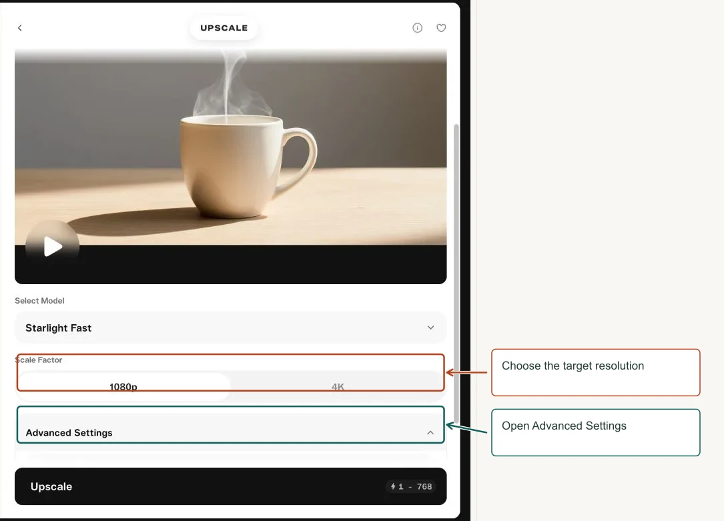Click the UPSCALE title pill
Image resolution: width=724 pixels, height=521 pixels.
[224, 28]
